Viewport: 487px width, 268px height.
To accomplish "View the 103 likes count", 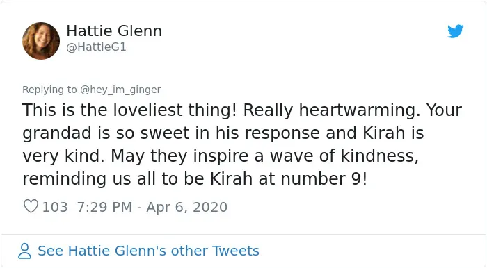I will point(55,207).
